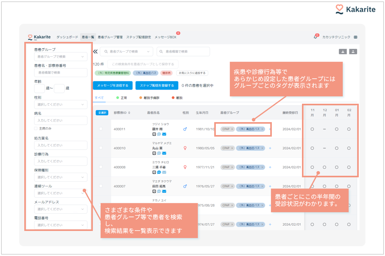Select the checkbox for patient 400011
Viewport: 385px width, 256px height.
pos(101,129)
